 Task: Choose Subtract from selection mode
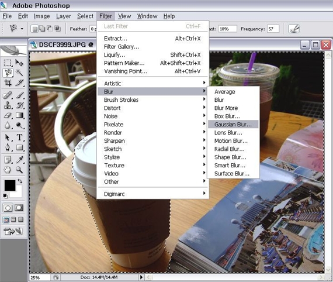tap(50, 29)
